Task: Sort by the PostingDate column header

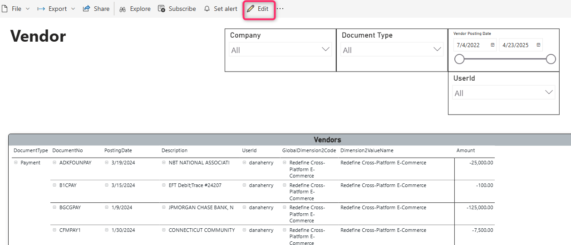Action: (118, 150)
